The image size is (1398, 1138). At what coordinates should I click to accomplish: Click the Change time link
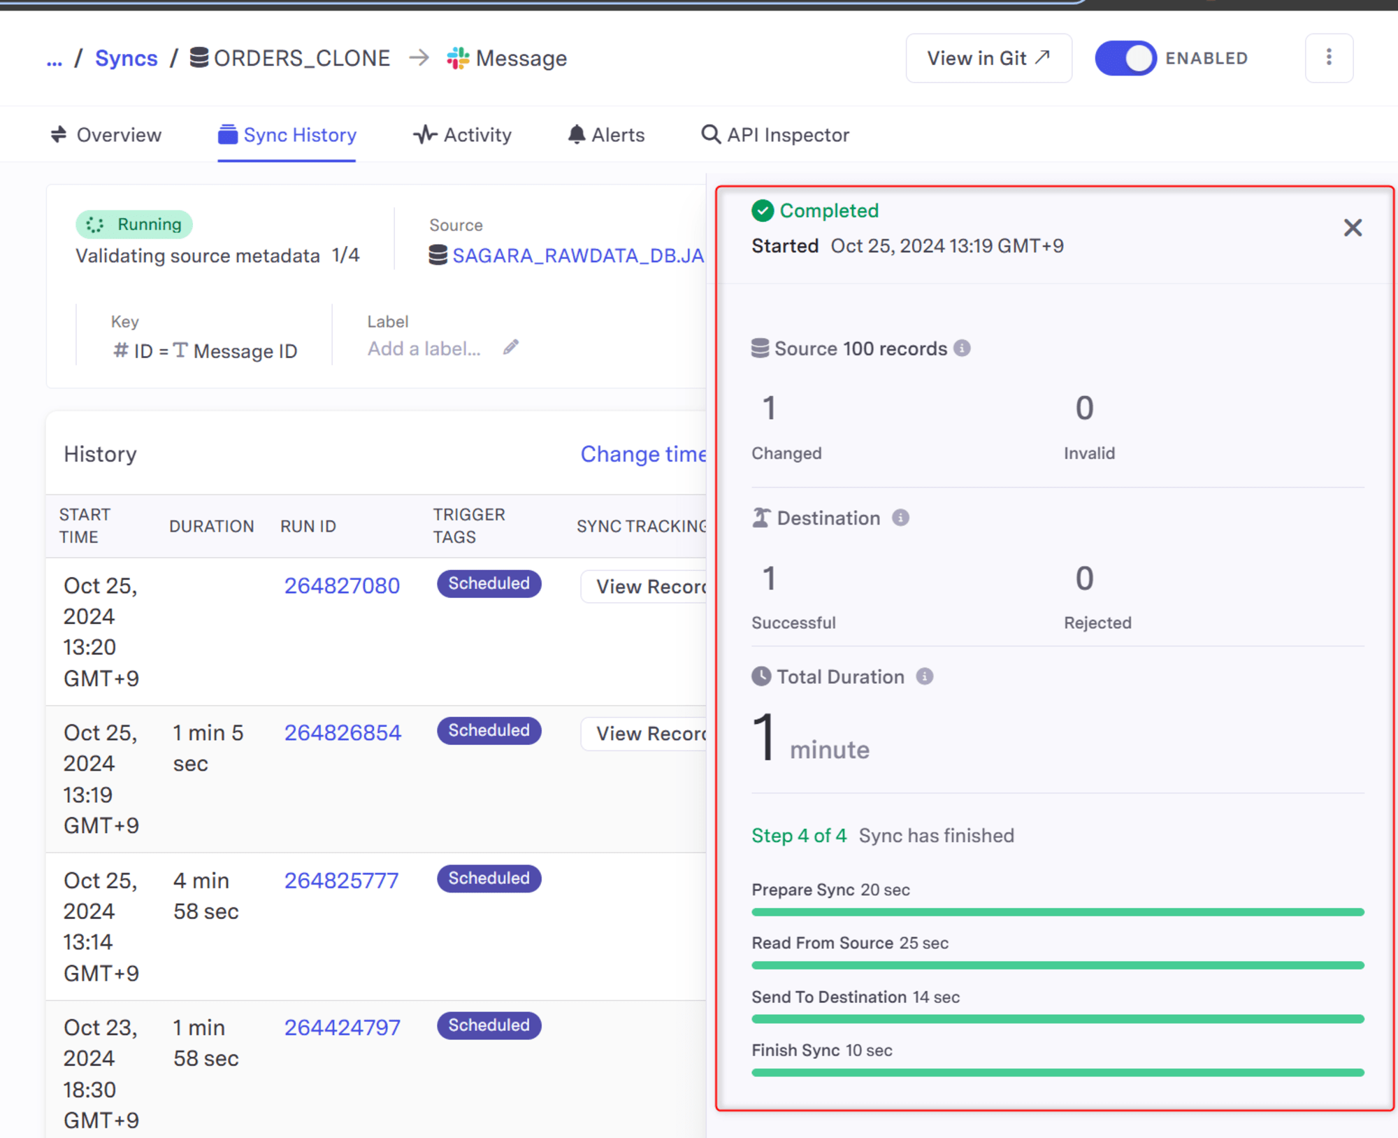(643, 454)
